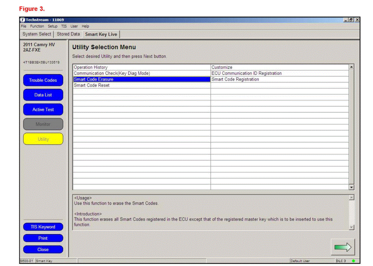Select Smart Code Reset utility
Image resolution: width=373 pixels, height=266 pixels.
pyautogui.click(x=92, y=85)
